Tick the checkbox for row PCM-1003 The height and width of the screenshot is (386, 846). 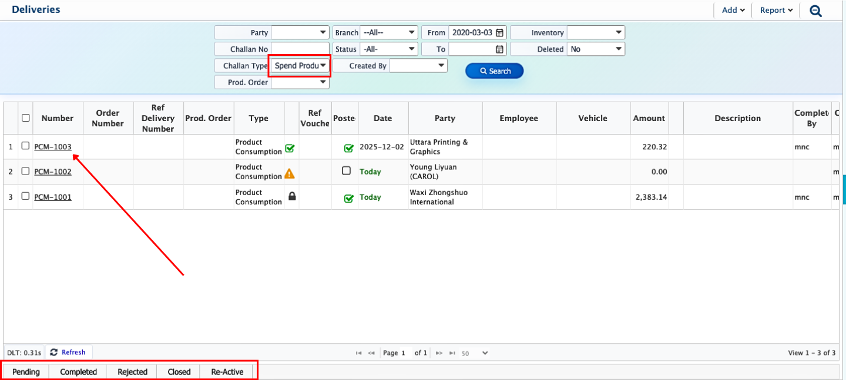(25, 146)
